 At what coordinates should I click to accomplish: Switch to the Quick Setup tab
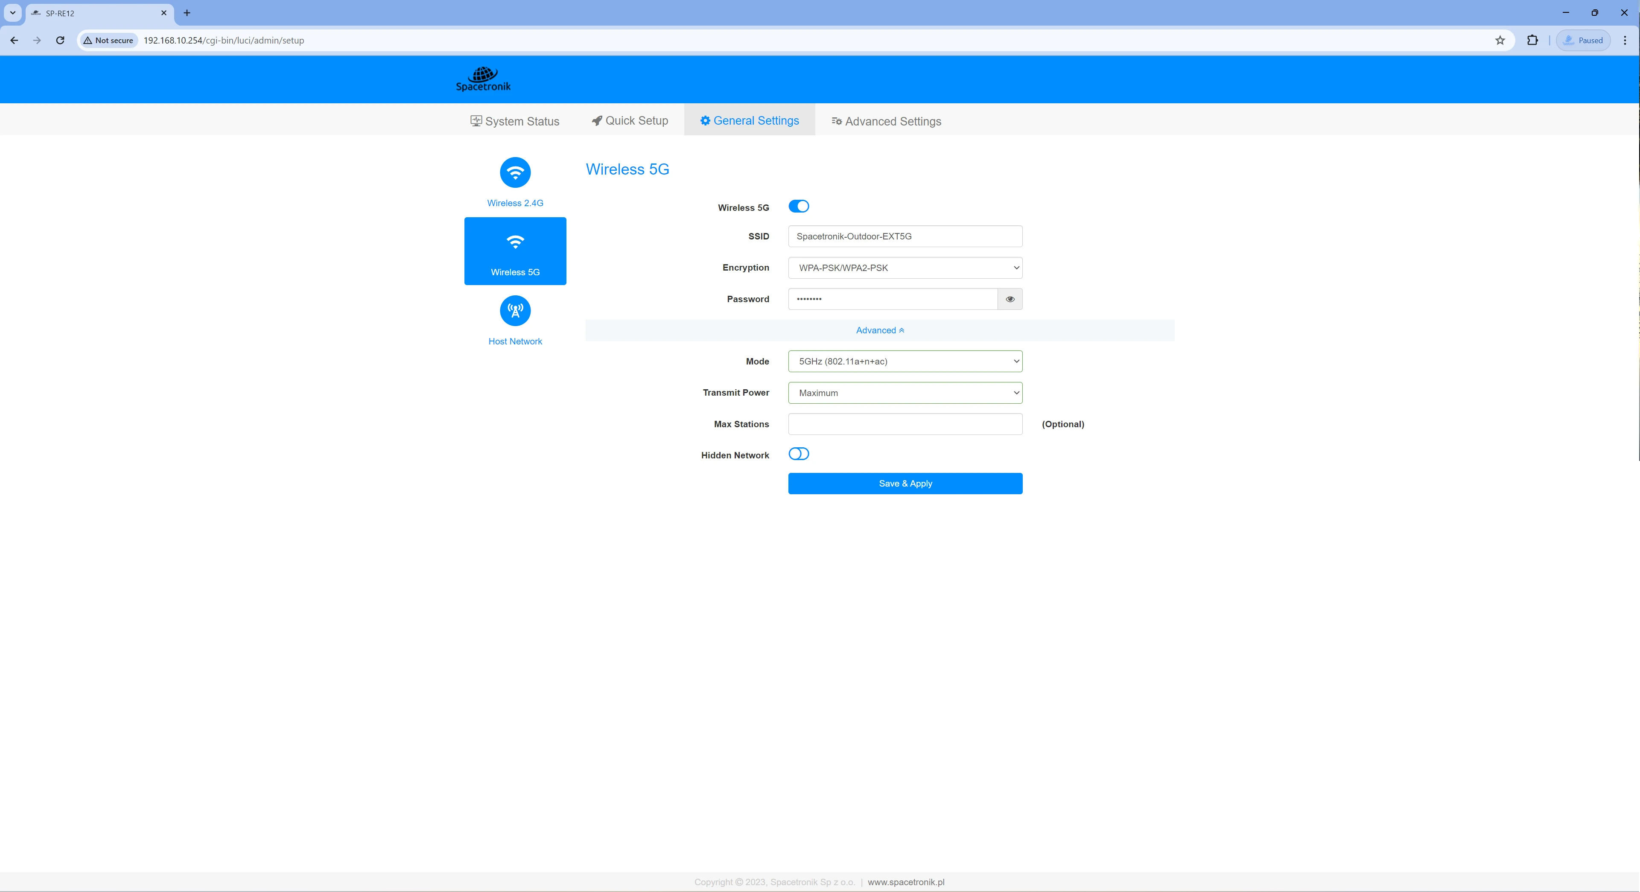(630, 120)
